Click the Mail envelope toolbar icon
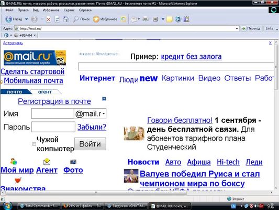The width and height of the screenshot is (279, 210). [x=134, y=19]
